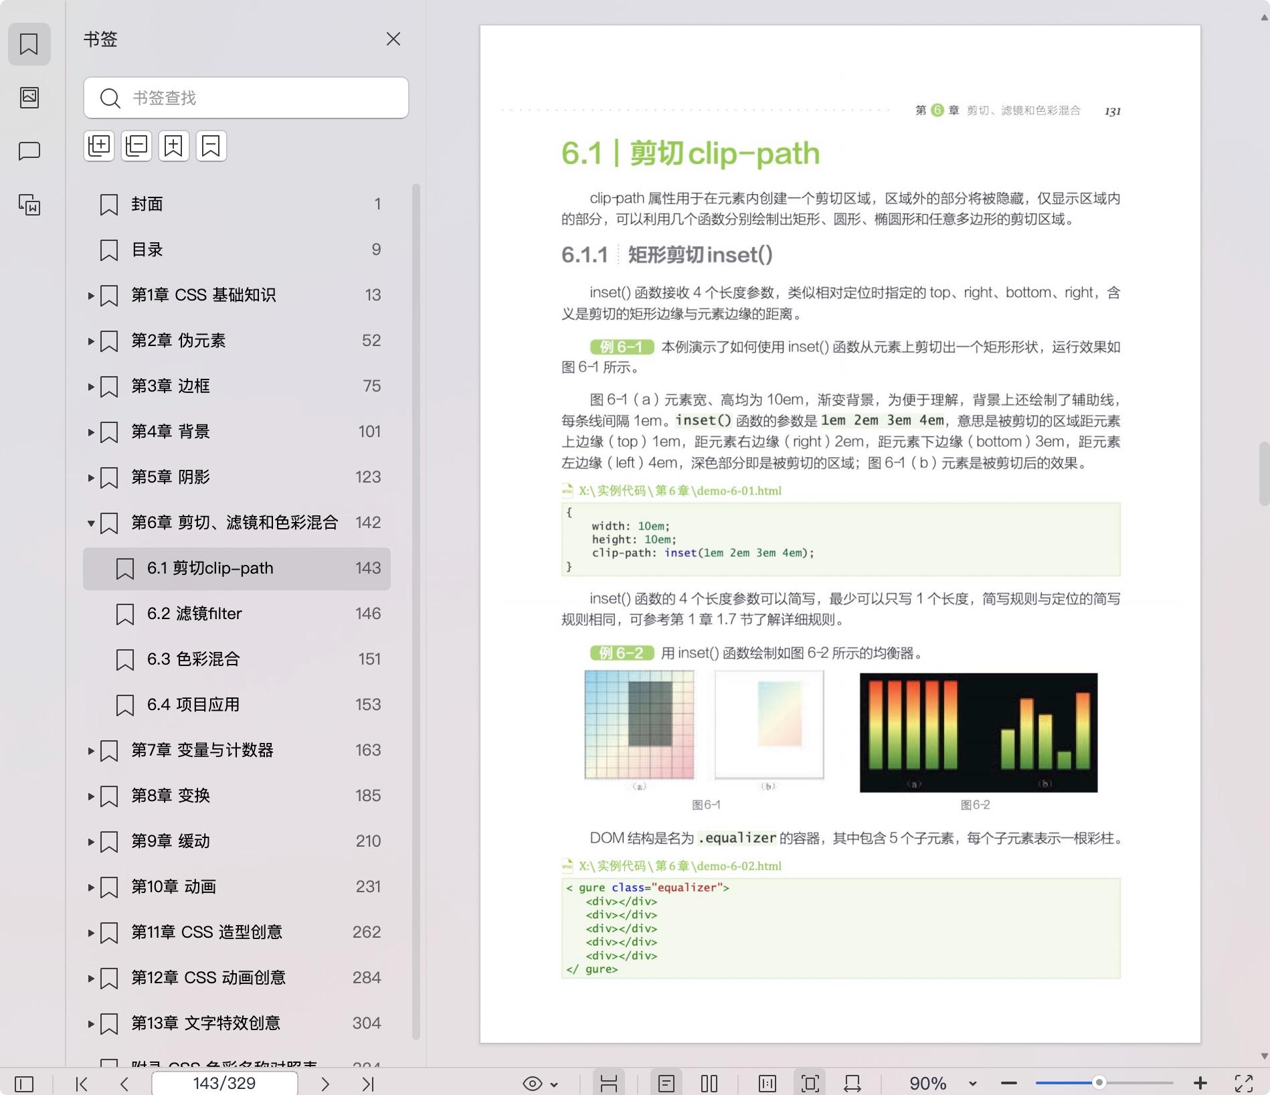
Task: Expand 第7章 变量与计数器
Action: [90, 750]
